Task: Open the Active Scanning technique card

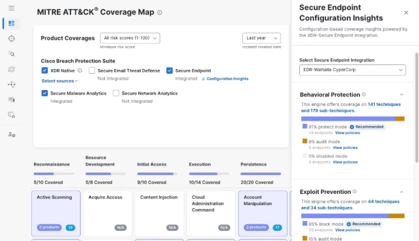Action: 56,213
